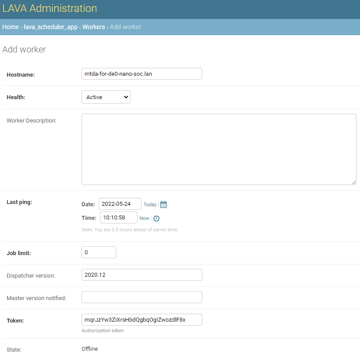Focus the Token input field
The image size is (360, 360).
point(142,319)
